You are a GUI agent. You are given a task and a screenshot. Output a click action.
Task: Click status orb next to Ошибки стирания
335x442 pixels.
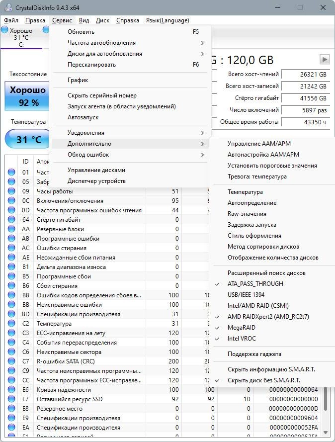click(11, 248)
